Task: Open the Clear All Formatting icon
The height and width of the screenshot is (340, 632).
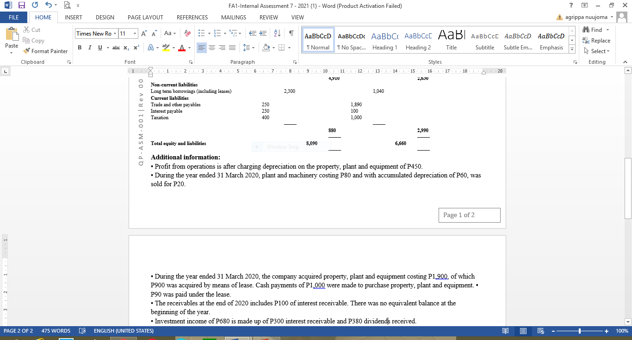Action: pos(186,33)
